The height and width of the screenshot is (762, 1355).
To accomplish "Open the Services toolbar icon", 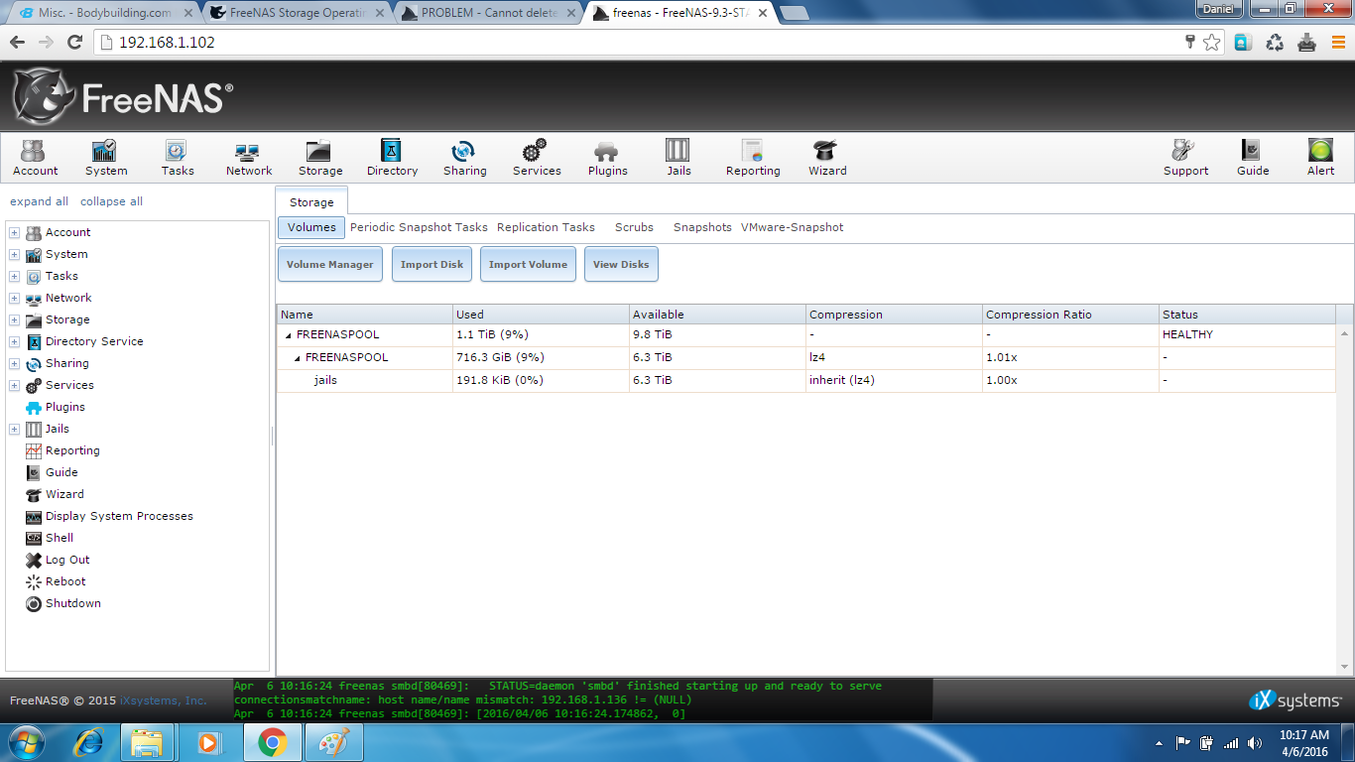I will point(536,158).
